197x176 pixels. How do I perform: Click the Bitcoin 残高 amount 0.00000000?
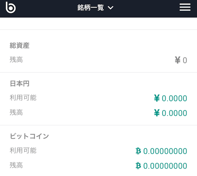(x=165, y=166)
